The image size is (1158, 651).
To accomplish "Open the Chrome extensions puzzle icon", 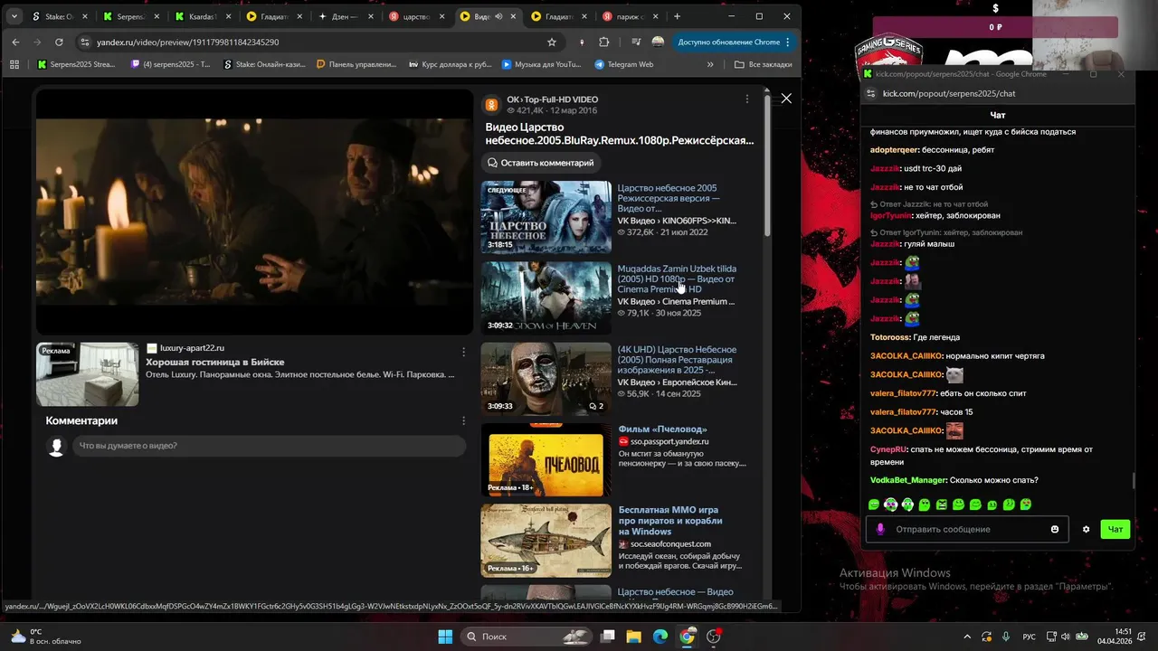I will [604, 42].
